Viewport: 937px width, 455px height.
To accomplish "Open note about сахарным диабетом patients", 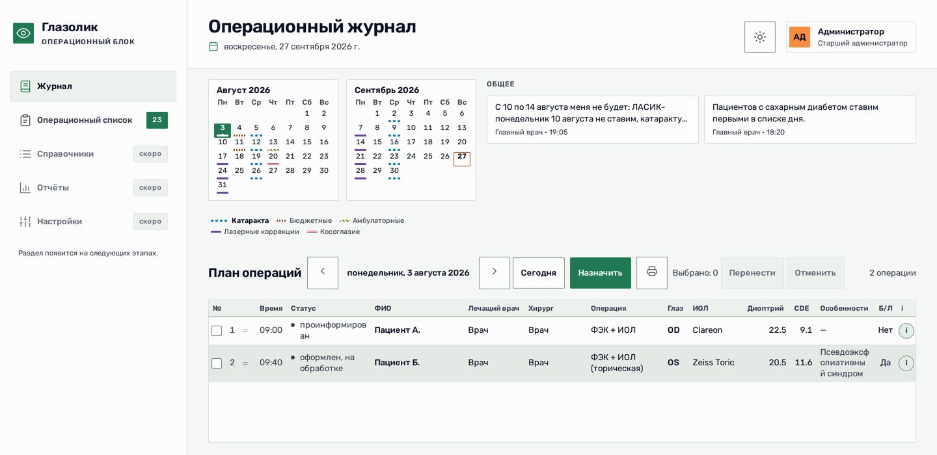I will point(810,120).
